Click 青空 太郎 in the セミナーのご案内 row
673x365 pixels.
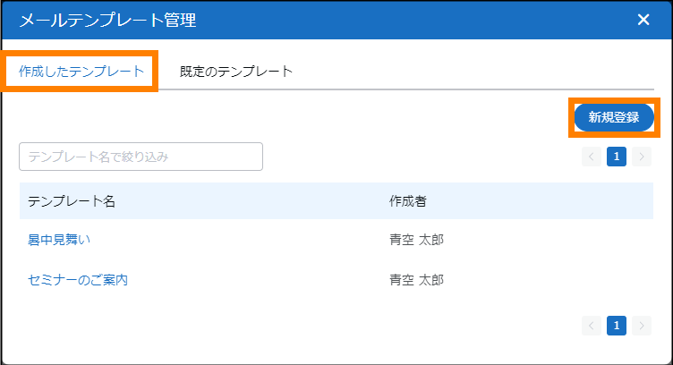pos(416,280)
